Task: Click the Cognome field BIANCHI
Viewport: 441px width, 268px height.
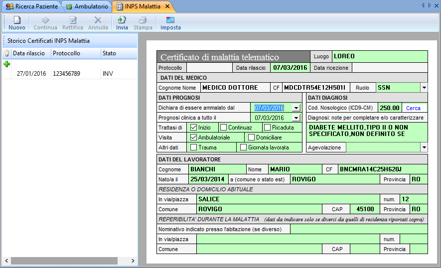Action: pos(218,169)
